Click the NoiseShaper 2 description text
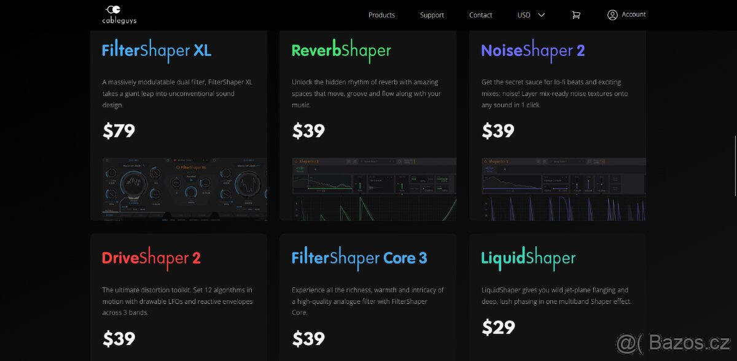The image size is (737, 361). click(x=555, y=93)
